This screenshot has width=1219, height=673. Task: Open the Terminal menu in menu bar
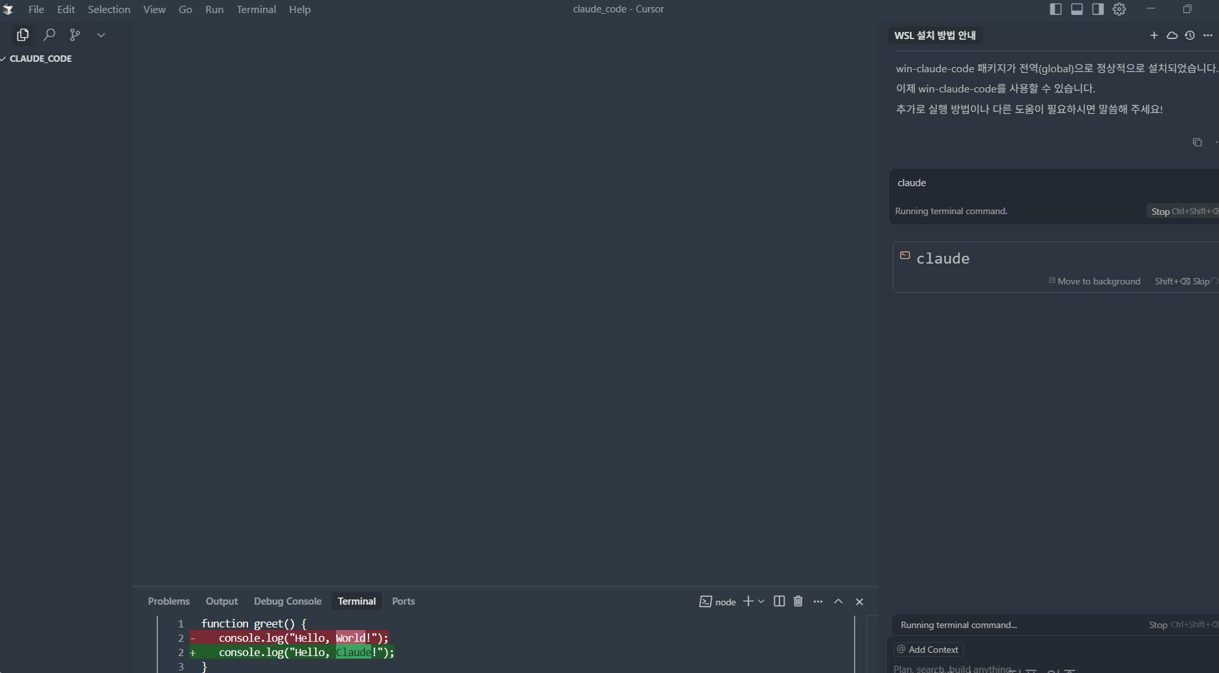point(256,9)
